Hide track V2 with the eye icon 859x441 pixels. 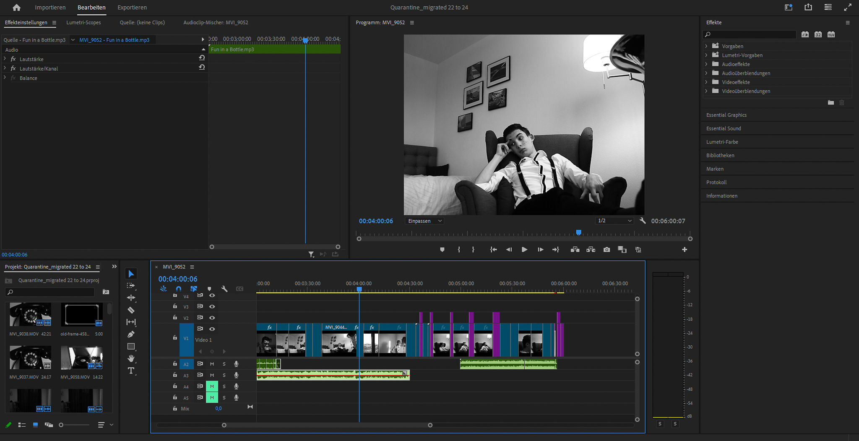pyautogui.click(x=212, y=318)
